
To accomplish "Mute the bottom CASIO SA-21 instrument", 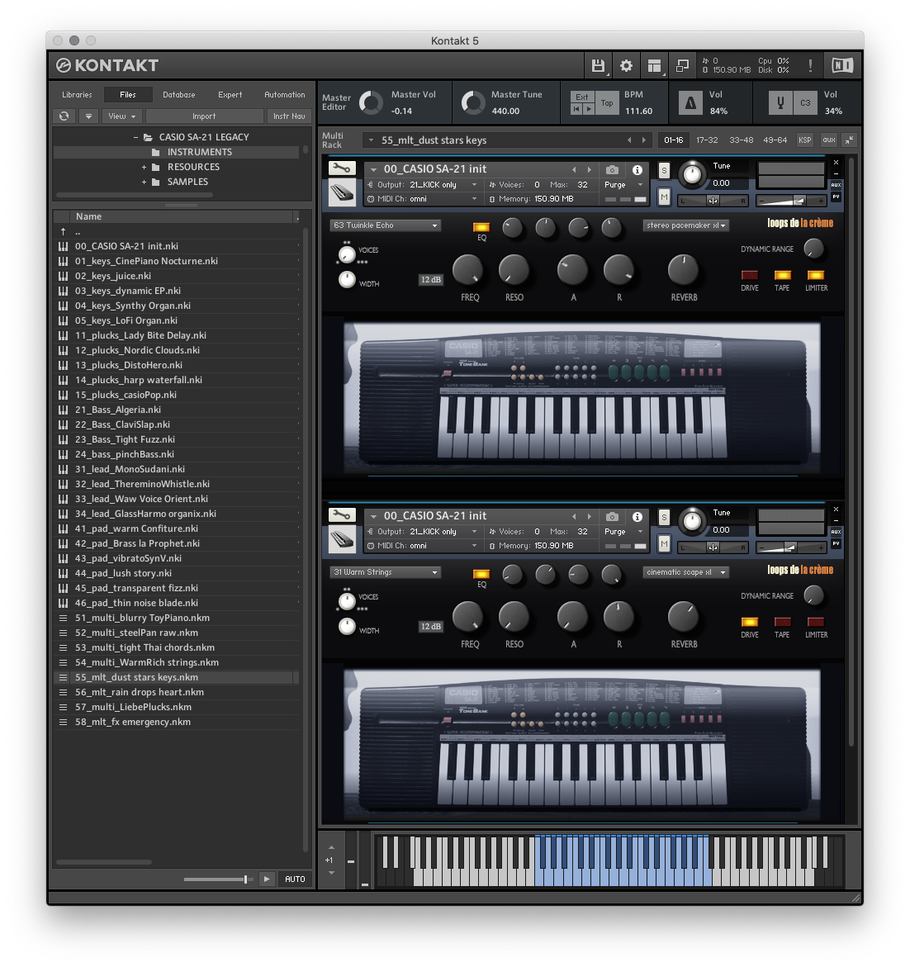I will point(663,543).
